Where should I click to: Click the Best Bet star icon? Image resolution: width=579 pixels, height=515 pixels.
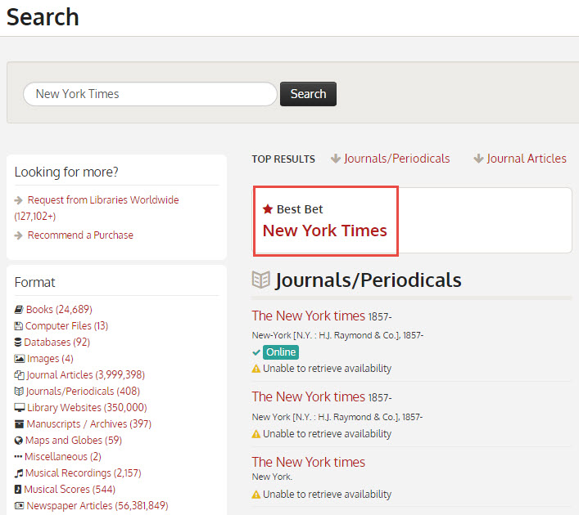(268, 209)
